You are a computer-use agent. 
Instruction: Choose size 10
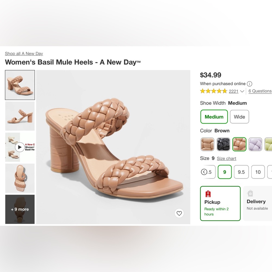(x=258, y=172)
